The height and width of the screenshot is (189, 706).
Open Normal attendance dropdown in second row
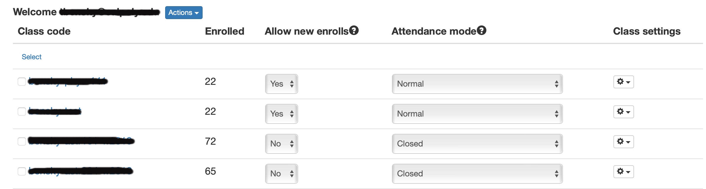click(x=477, y=114)
